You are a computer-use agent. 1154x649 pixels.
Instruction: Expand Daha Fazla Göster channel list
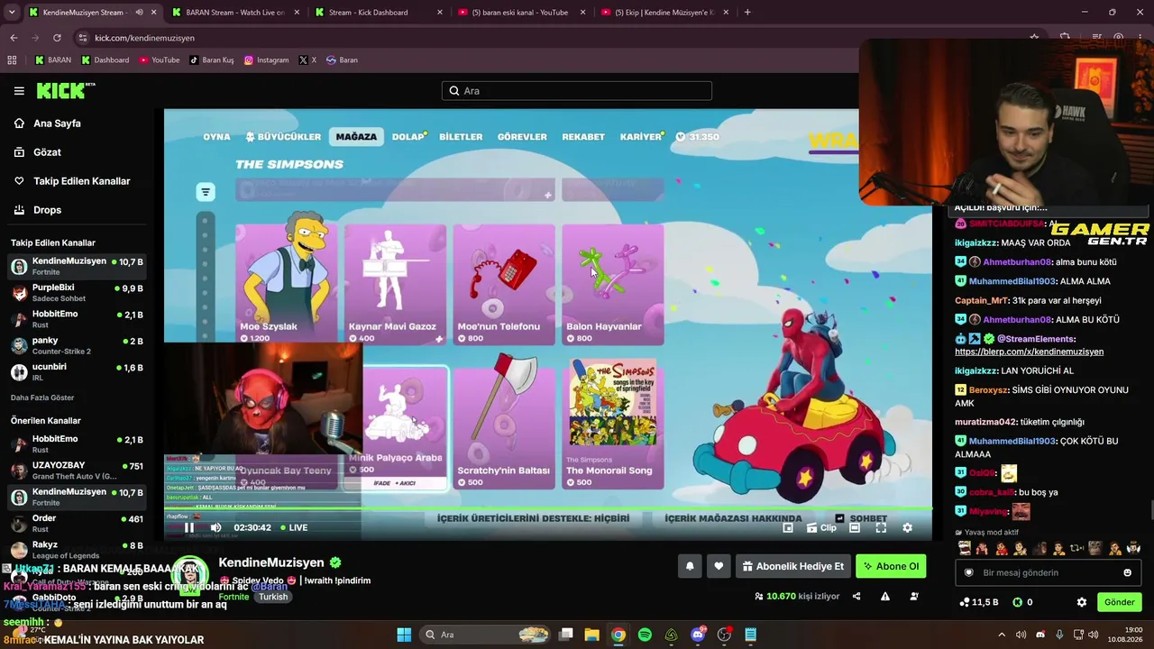[42, 398]
